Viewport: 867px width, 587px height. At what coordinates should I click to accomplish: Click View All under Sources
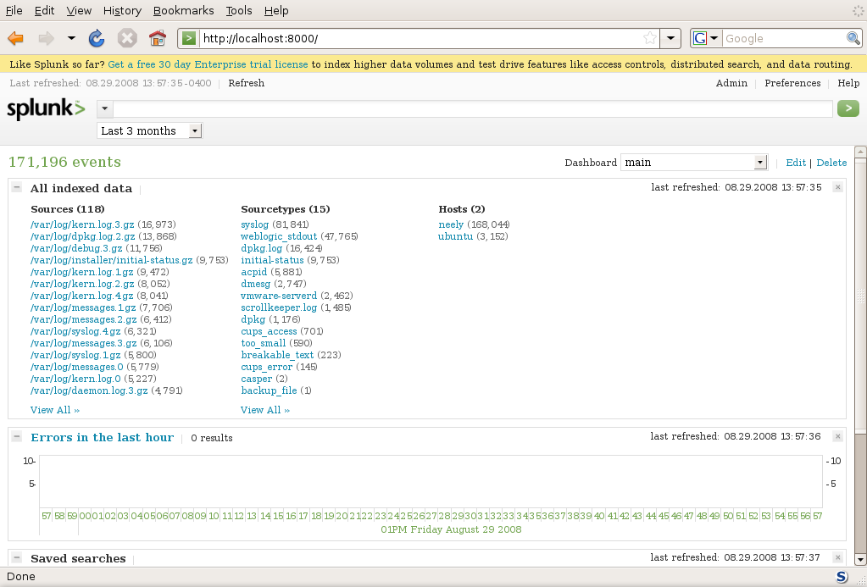click(x=55, y=410)
